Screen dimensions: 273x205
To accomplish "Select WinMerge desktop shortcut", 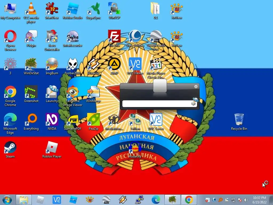I will 94,94.
